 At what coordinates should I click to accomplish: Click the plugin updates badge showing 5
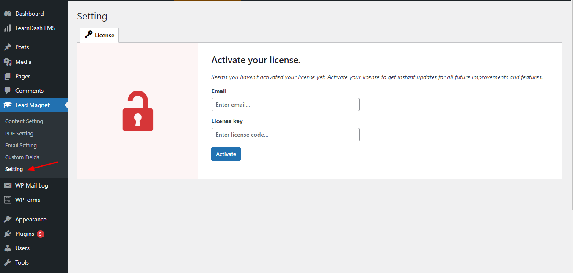41,234
